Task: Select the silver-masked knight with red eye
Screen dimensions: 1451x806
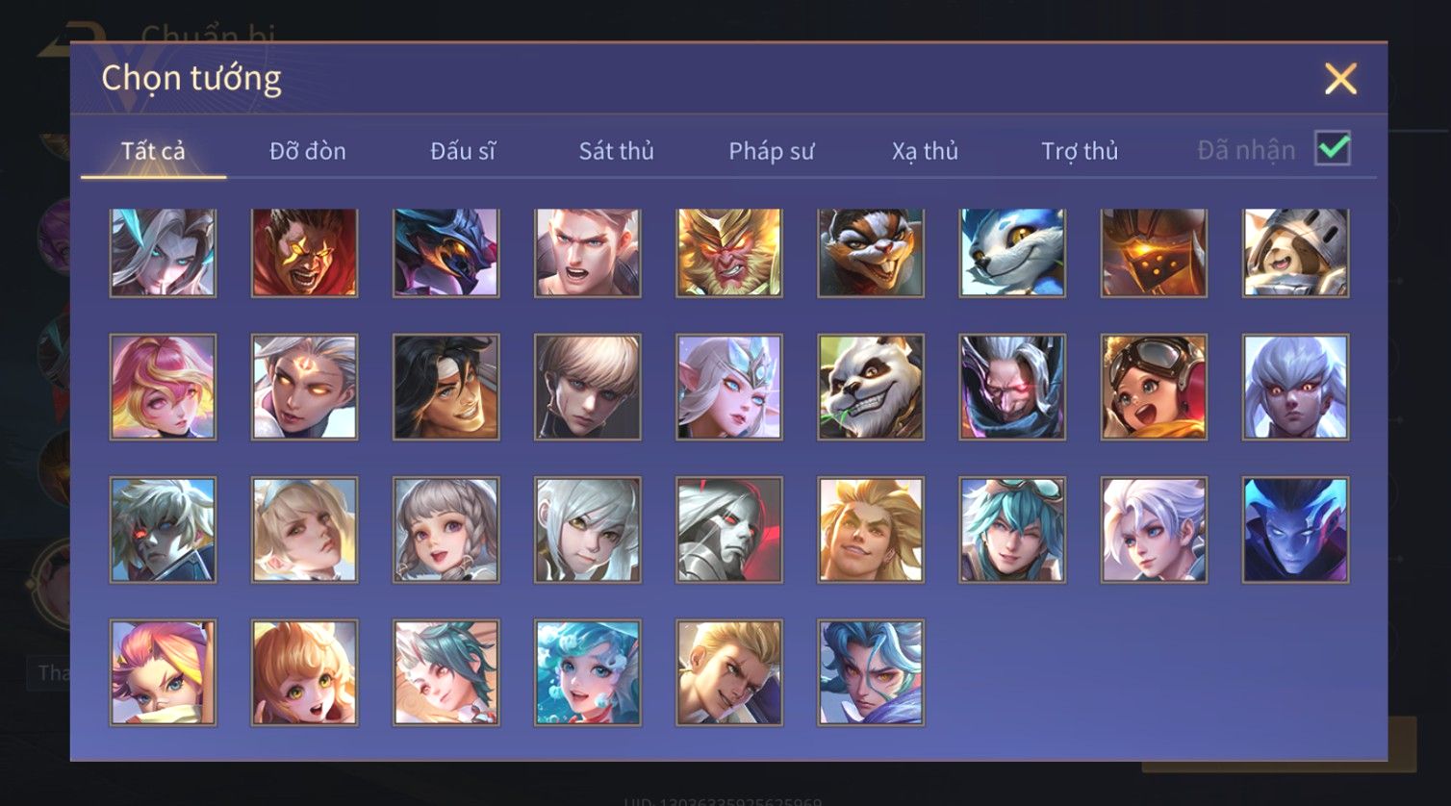Action: coord(729,530)
